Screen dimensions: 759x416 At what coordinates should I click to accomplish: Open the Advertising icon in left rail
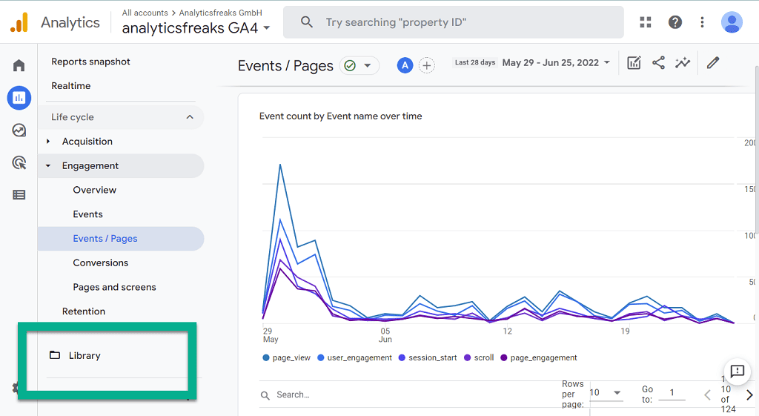click(x=19, y=162)
